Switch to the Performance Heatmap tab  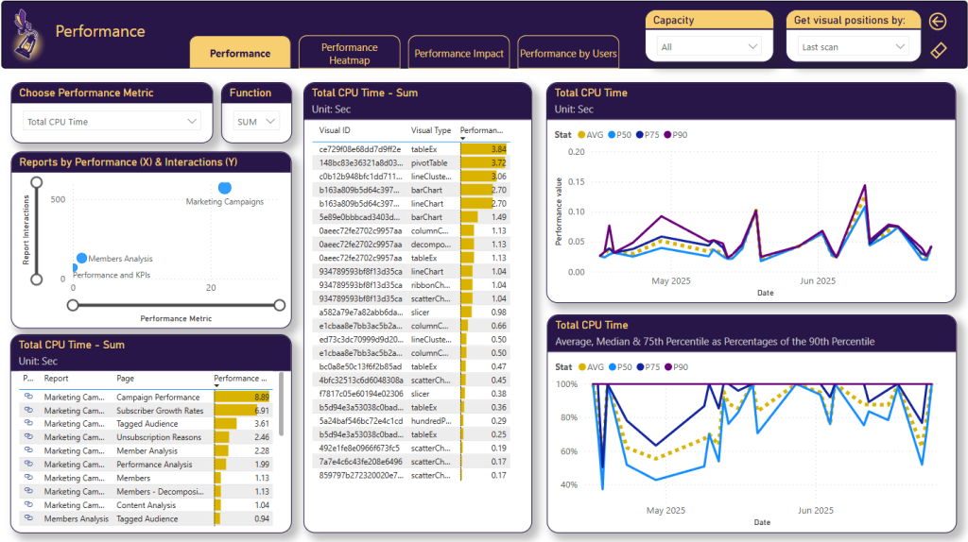(349, 54)
